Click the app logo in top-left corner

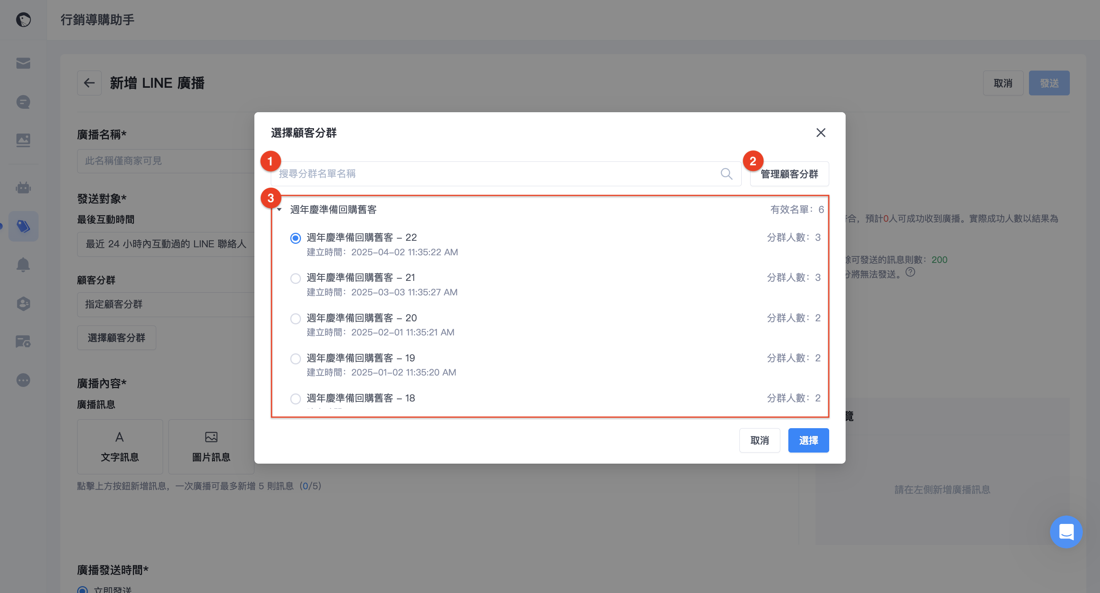23,19
